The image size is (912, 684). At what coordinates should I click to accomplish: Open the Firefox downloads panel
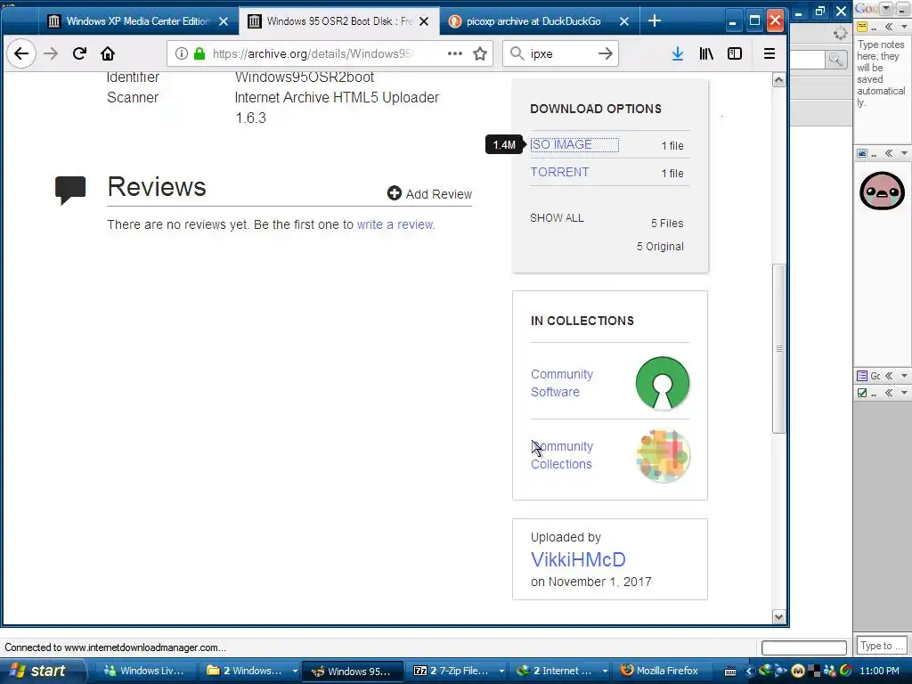pyautogui.click(x=678, y=53)
